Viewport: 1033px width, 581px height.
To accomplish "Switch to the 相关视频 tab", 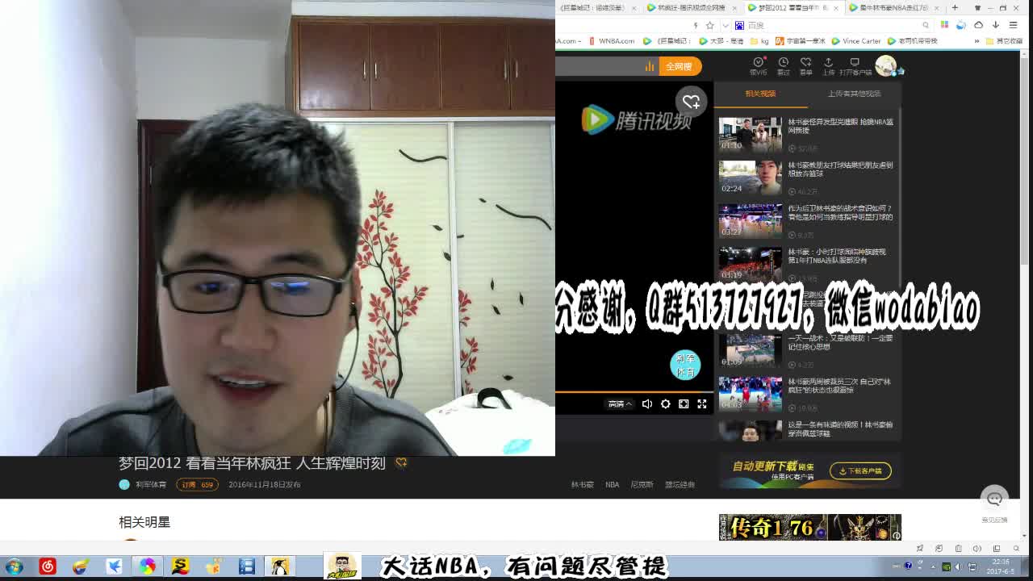I will (x=759, y=94).
